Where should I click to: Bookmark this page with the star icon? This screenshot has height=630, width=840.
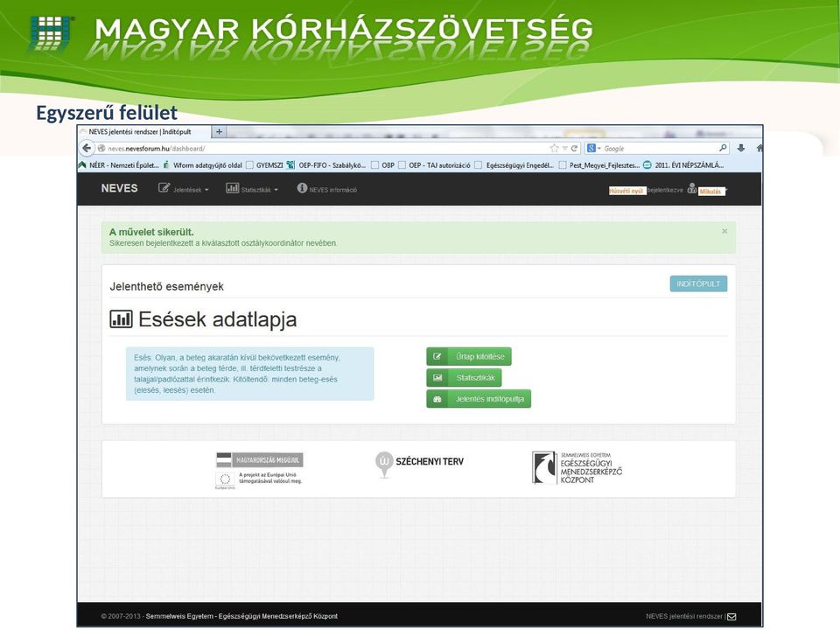tap(554, 149)
